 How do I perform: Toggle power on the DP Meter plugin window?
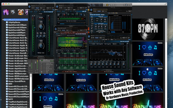[57, 6]
